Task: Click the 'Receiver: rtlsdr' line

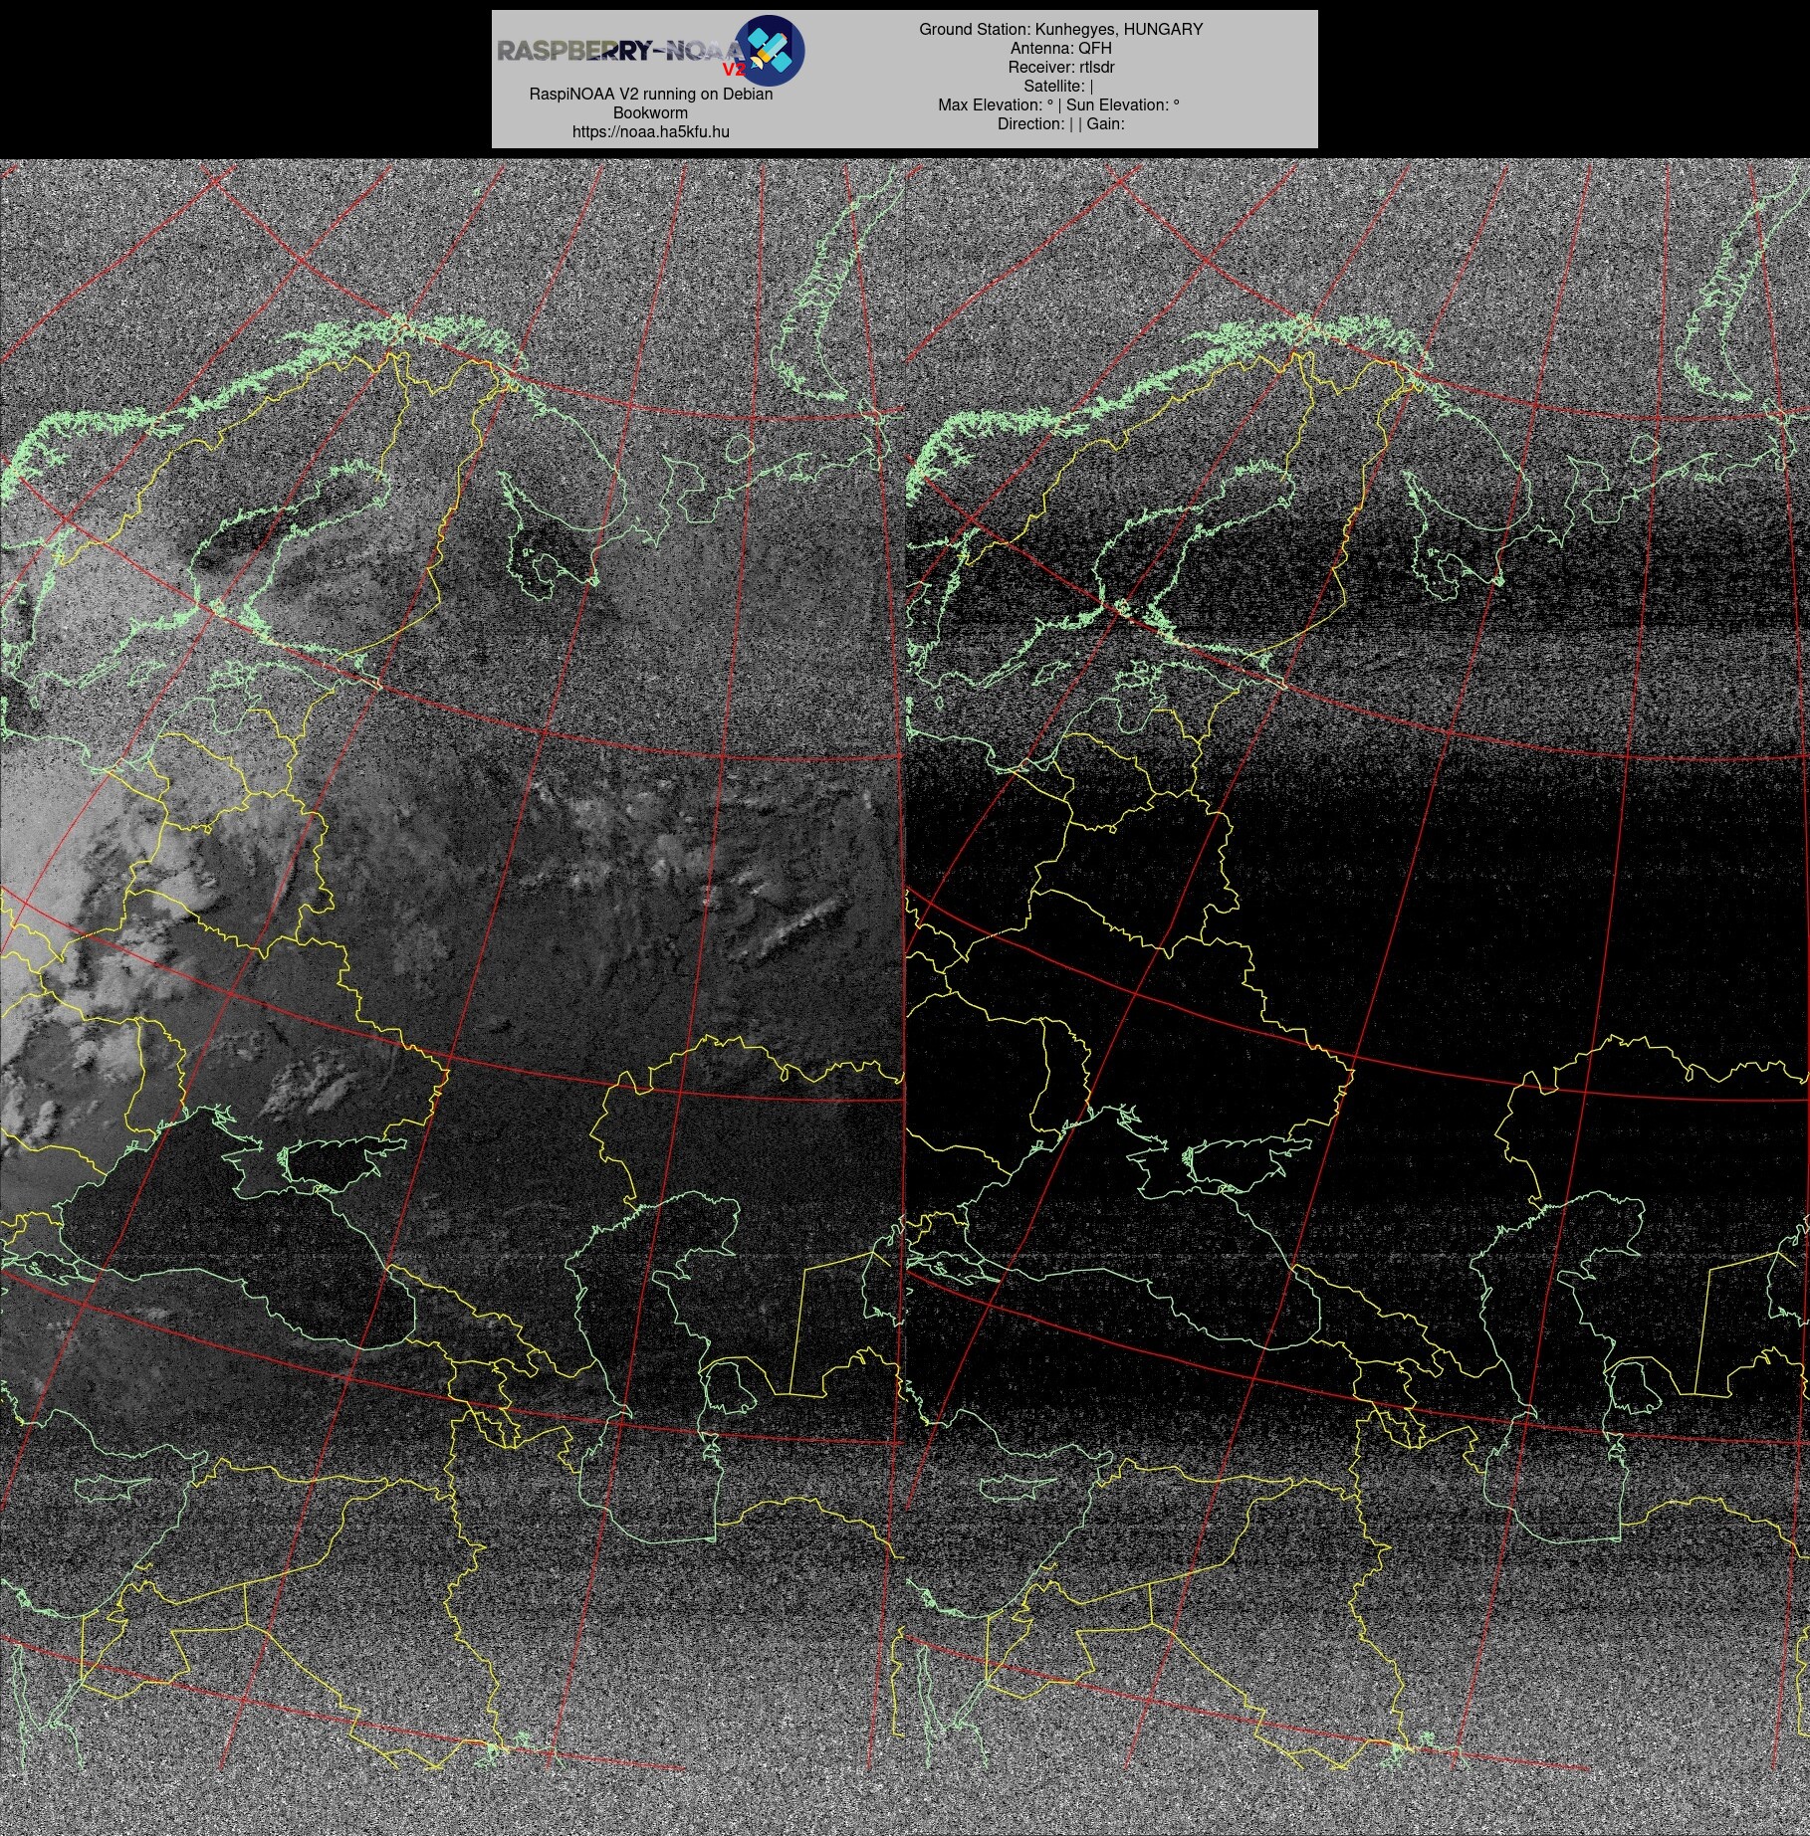Action: tap(1060, 67)
